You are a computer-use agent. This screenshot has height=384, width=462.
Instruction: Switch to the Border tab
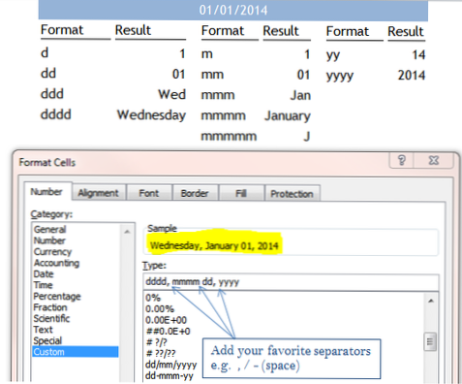pos(195,193)
